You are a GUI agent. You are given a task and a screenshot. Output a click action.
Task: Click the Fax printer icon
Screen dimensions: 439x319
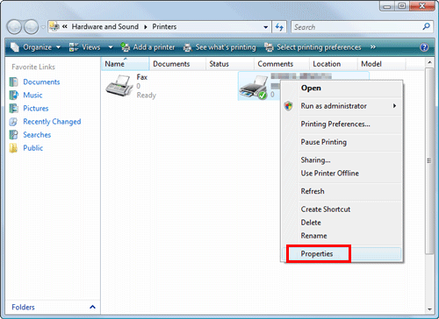pos(119,86)
